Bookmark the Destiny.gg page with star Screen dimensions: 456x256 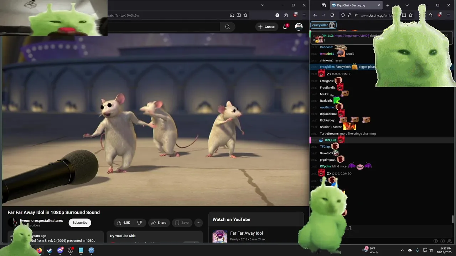coord(411,15)
